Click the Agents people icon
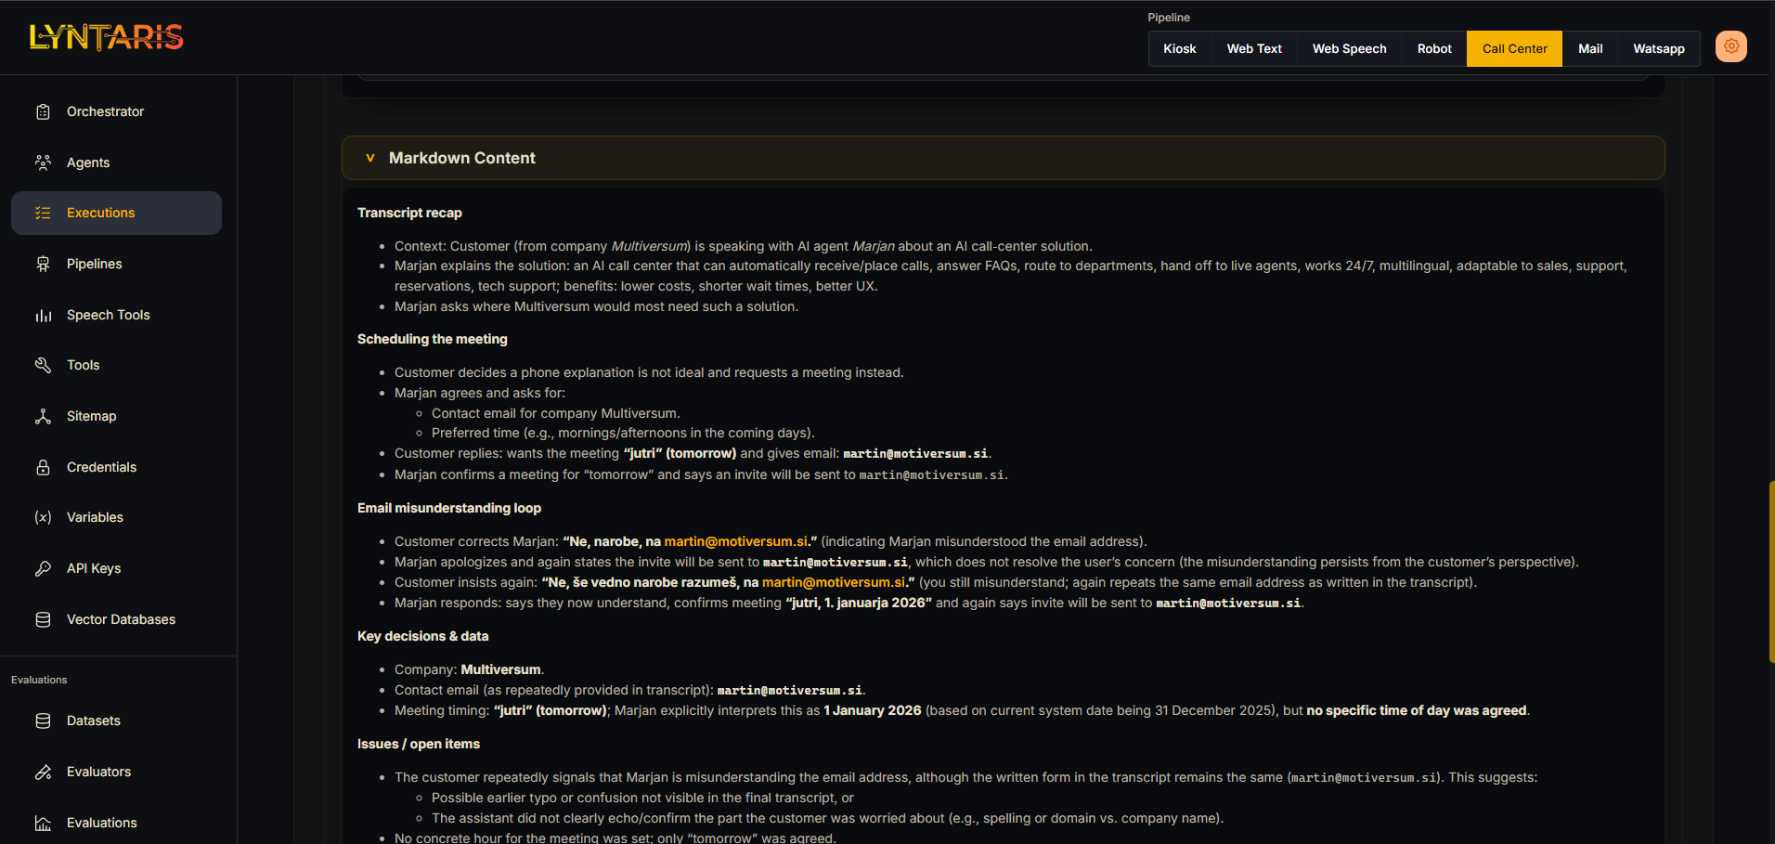The width and height of the screenshot is (1775, 844). pos(43,162)
